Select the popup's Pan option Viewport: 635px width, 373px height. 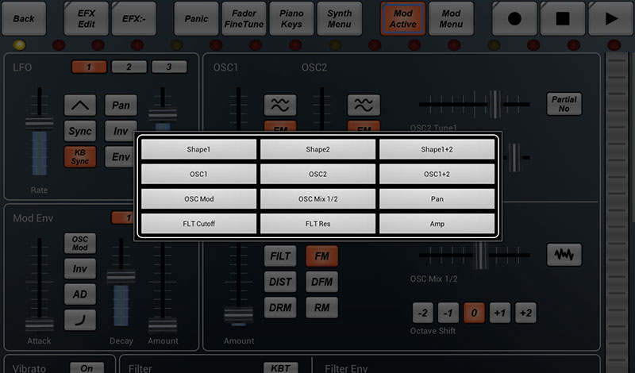pyautogui.click(x=437, y=199)
